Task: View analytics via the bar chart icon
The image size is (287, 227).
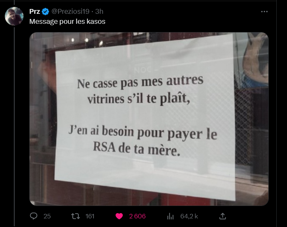Action: click(170, 216)
